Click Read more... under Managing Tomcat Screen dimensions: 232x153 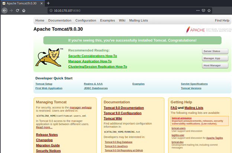44,127
